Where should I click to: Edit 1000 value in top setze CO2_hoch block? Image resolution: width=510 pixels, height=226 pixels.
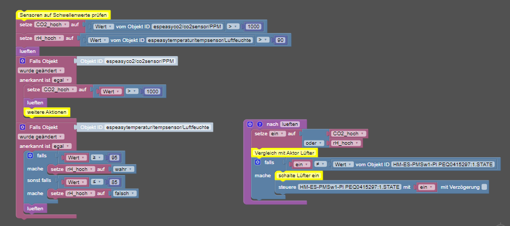tap(253, 27)
